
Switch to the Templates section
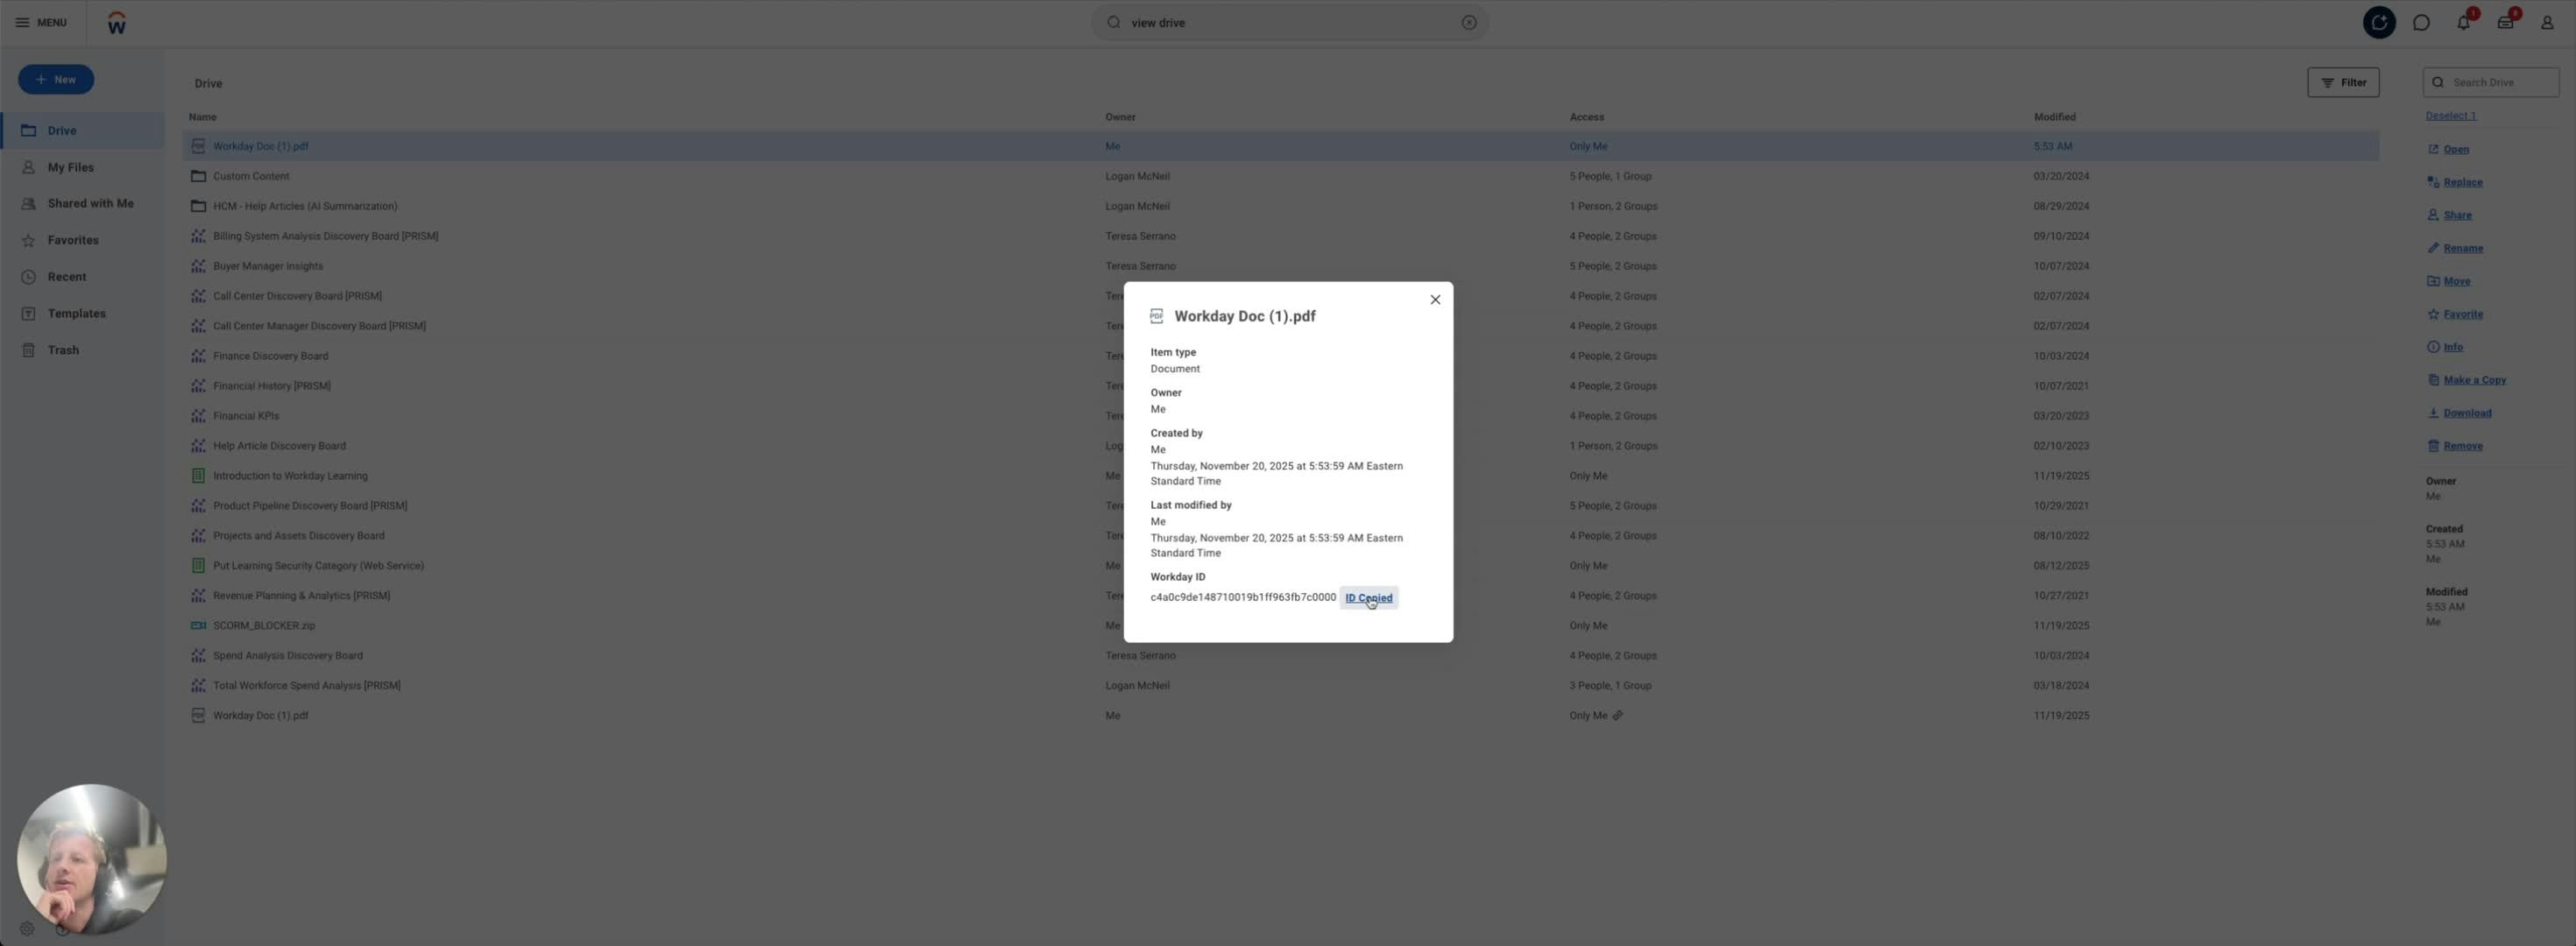pyautogui.click(x=77, y=313)
